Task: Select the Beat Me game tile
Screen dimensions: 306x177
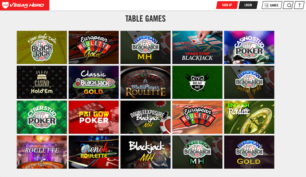Action: point(197,82)
